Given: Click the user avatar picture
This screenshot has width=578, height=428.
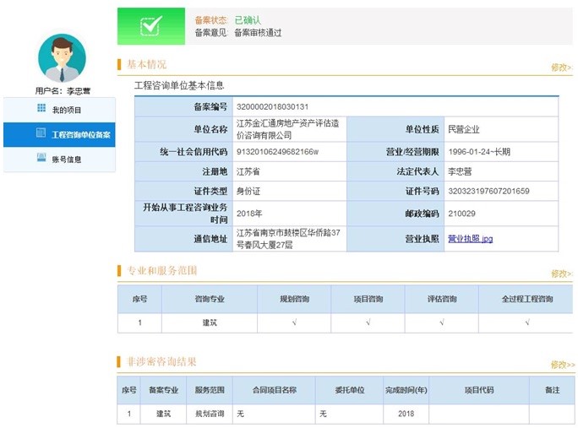Looking at the screenshot, I should 62,57.
